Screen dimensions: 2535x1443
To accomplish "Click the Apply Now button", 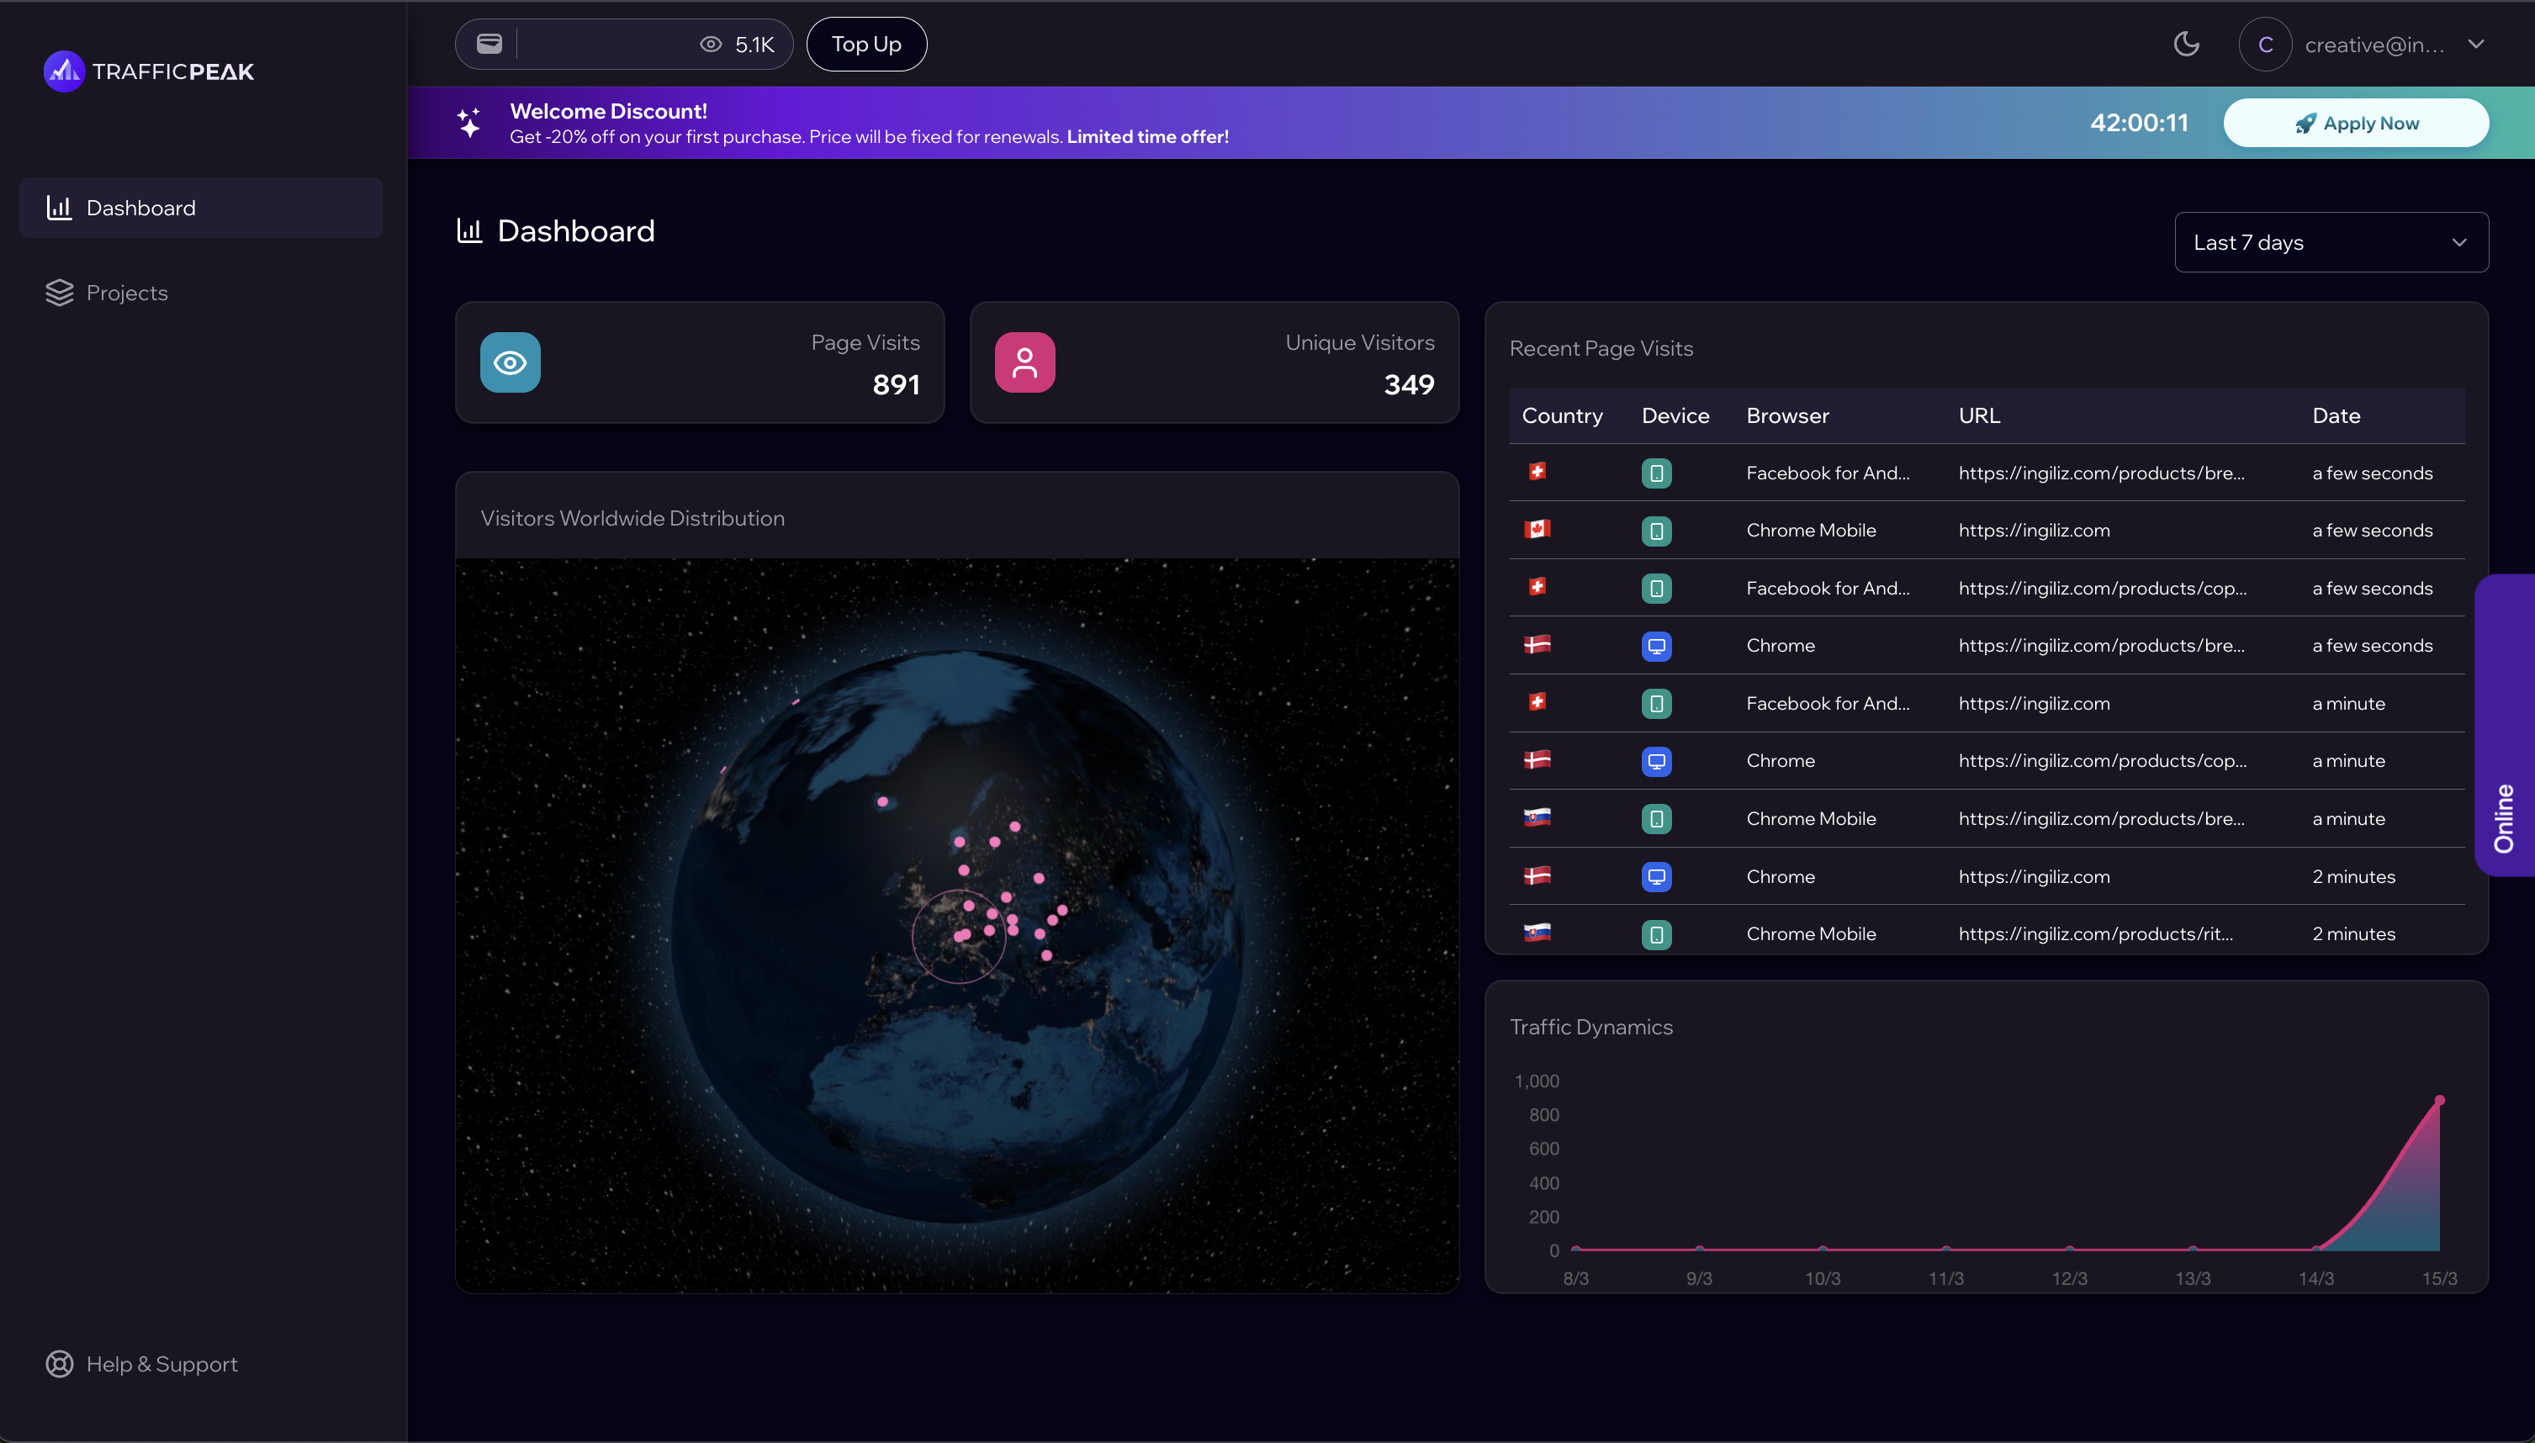I will pos(2356,123).
